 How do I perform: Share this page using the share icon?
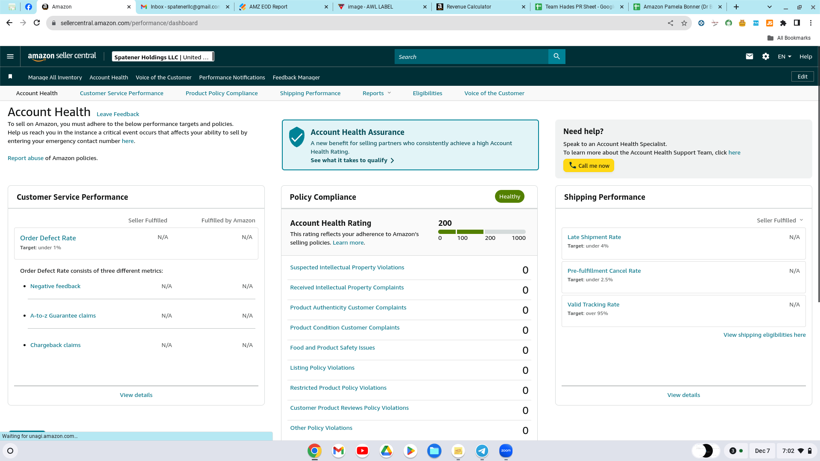click(x=671, y=23)
